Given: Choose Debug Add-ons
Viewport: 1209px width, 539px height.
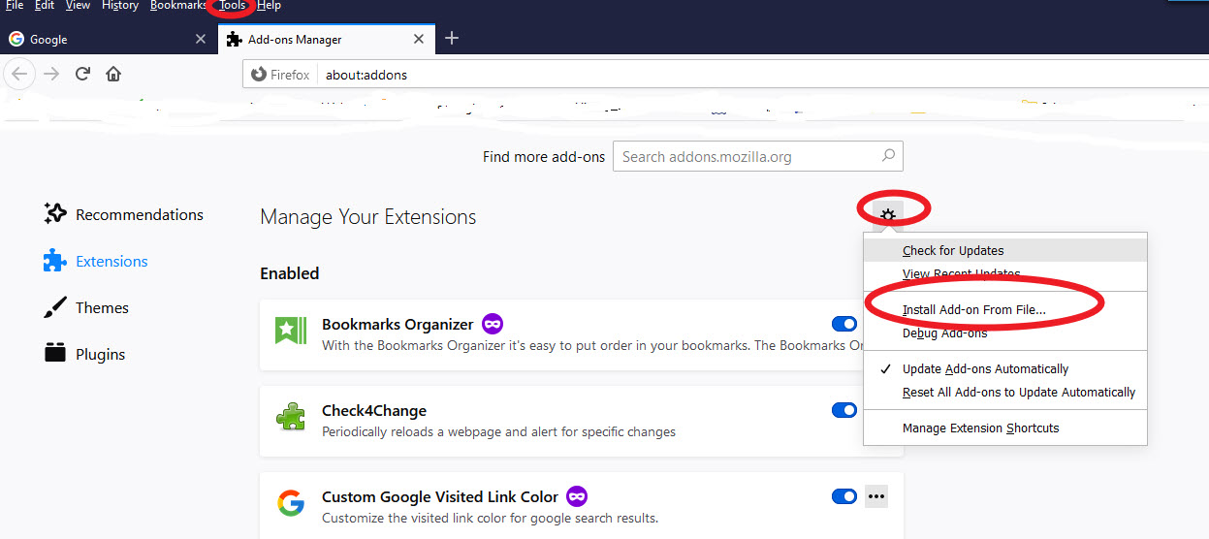Looking at the screenshot, I should (x=1005, y=333).
